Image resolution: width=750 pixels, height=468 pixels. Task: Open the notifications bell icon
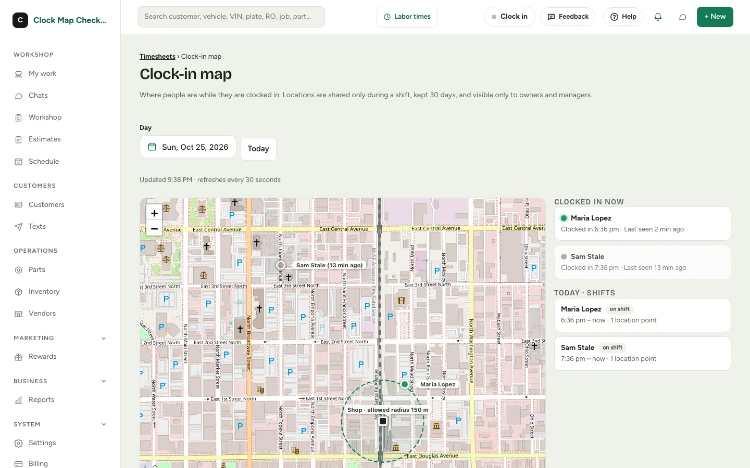tap(658, 17)
